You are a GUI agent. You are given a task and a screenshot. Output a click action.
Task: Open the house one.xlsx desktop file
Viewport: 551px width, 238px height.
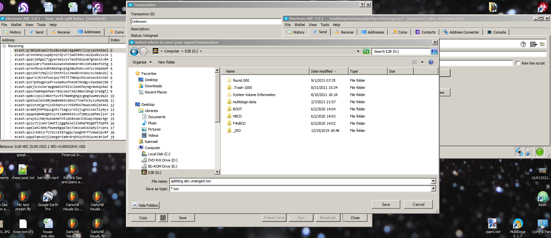(48, 228)
